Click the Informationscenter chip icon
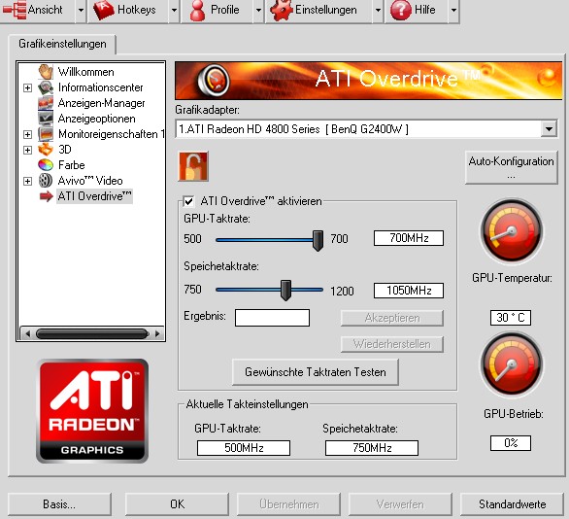The width and height of the screenshot is (569, 519). (x=46, y=87)
